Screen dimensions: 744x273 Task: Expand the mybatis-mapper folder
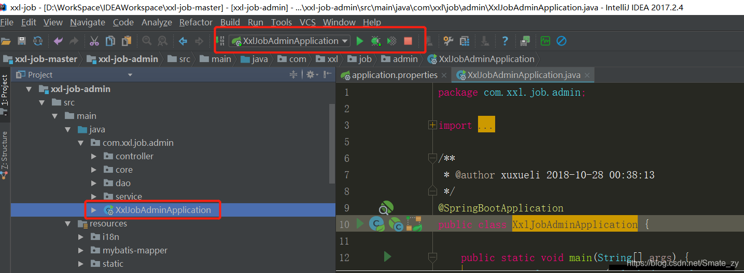80,250
